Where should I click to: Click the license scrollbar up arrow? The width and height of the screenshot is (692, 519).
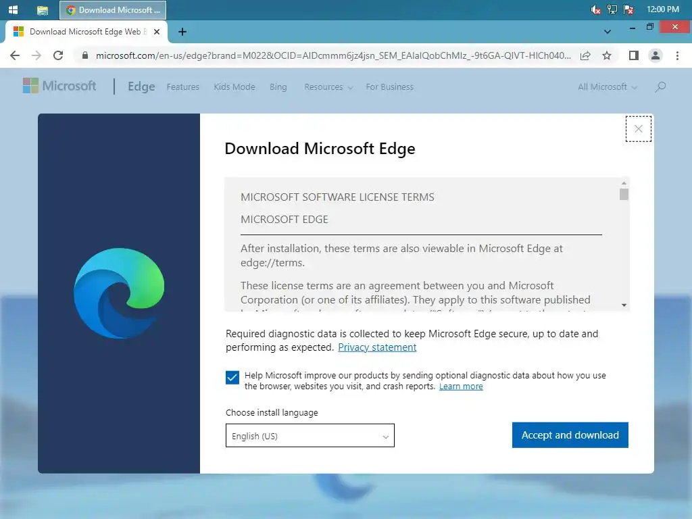click(624, 182)
